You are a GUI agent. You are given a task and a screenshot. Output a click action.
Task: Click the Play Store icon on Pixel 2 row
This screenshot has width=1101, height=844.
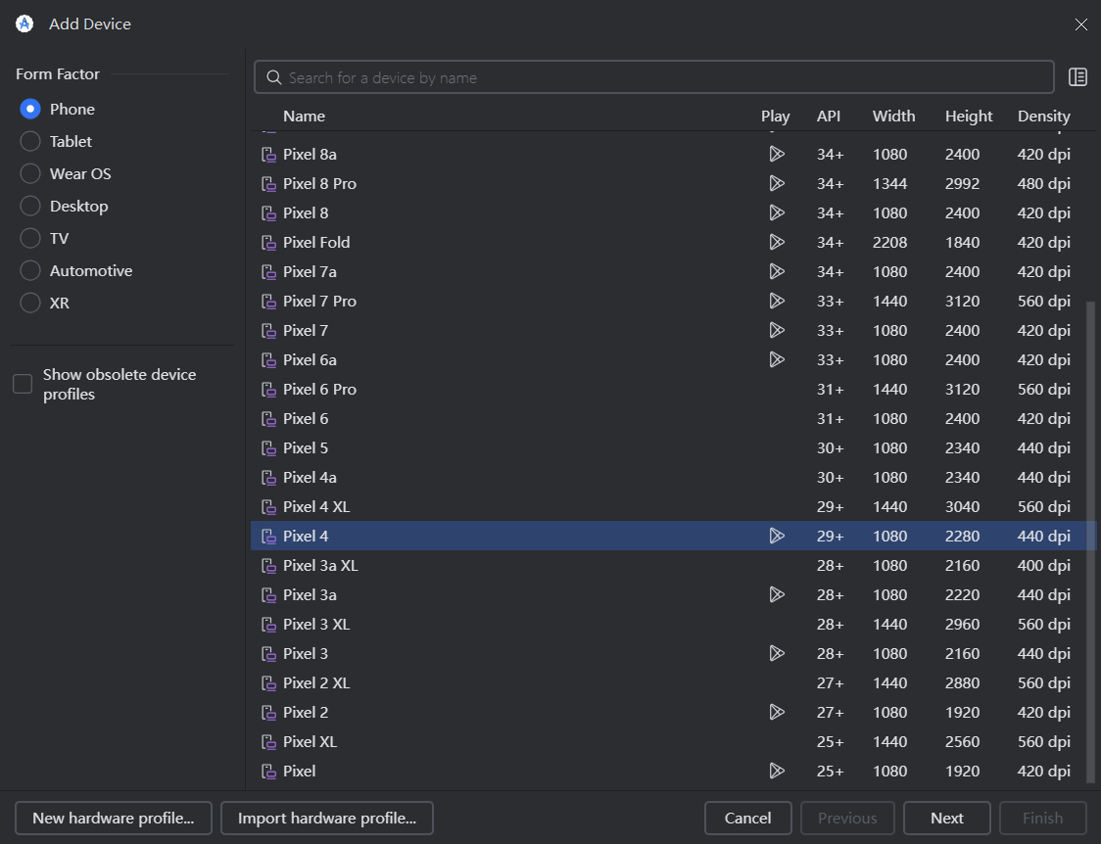tap(777, 712)
